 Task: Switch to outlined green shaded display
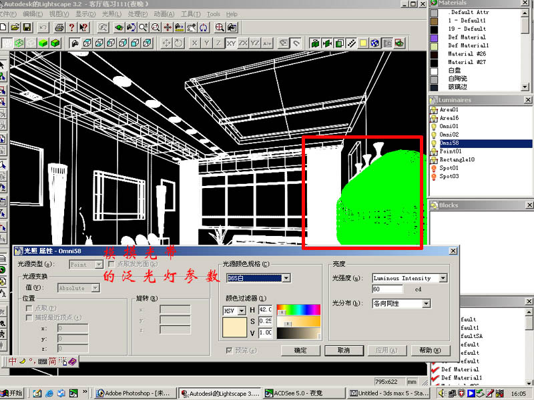click(x=55, y=43)
